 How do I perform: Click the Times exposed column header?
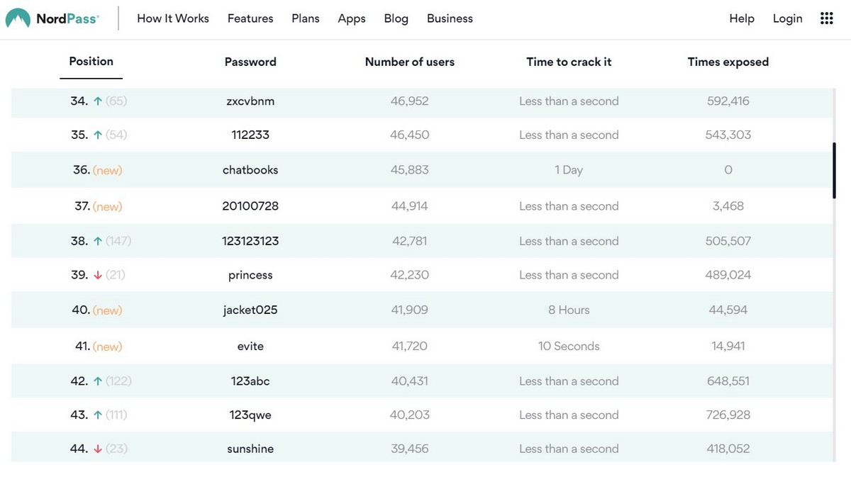pos(728,62)
